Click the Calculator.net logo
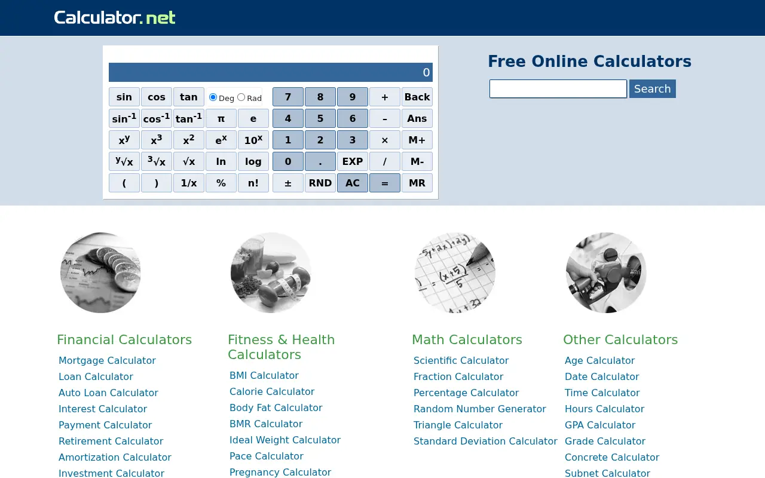This screenshot has height=478, width=765. [x=115, y=17]
